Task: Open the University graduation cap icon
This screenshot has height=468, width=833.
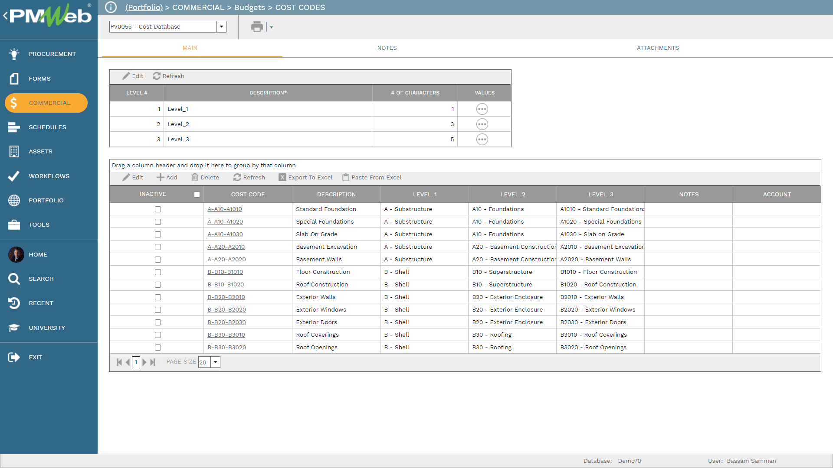Action: [x=14, y=328]
